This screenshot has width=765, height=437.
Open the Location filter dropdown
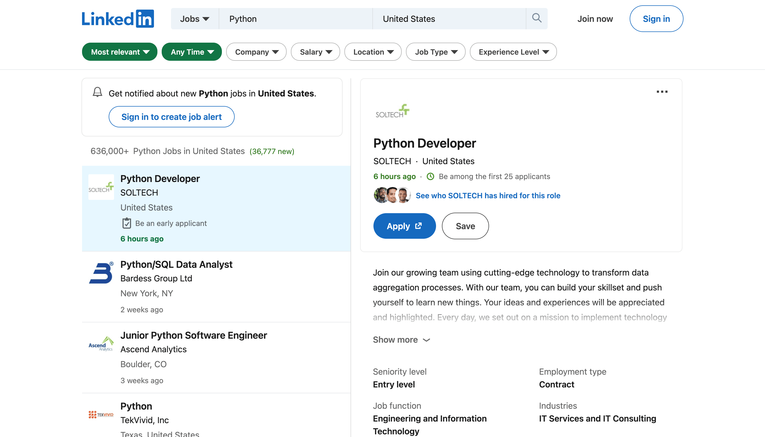373,52
